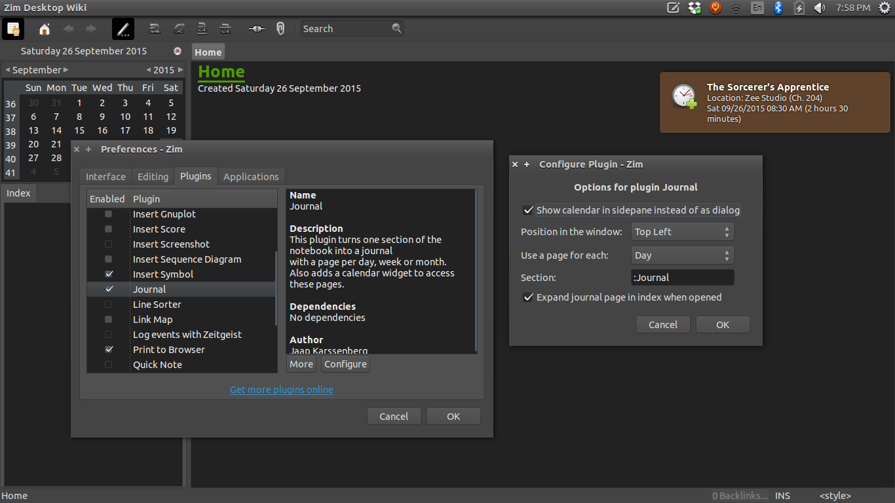895x503 pixels.
Task: Click the Configure plugin button
Action: tap(345, 364)
